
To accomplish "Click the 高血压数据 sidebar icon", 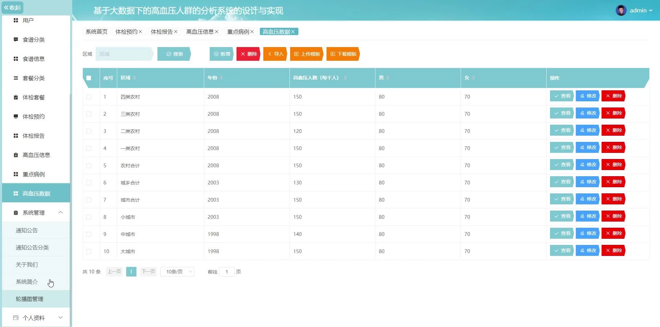I will [16, 193].
